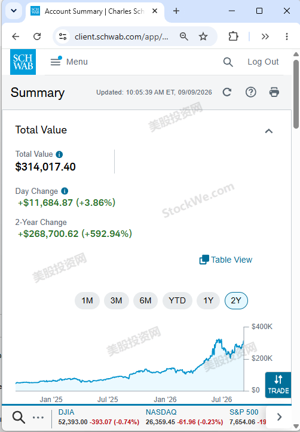Open the Schwab site search magnifier
The width and height of the screenshot is (300, 432).
coord(228,62)
